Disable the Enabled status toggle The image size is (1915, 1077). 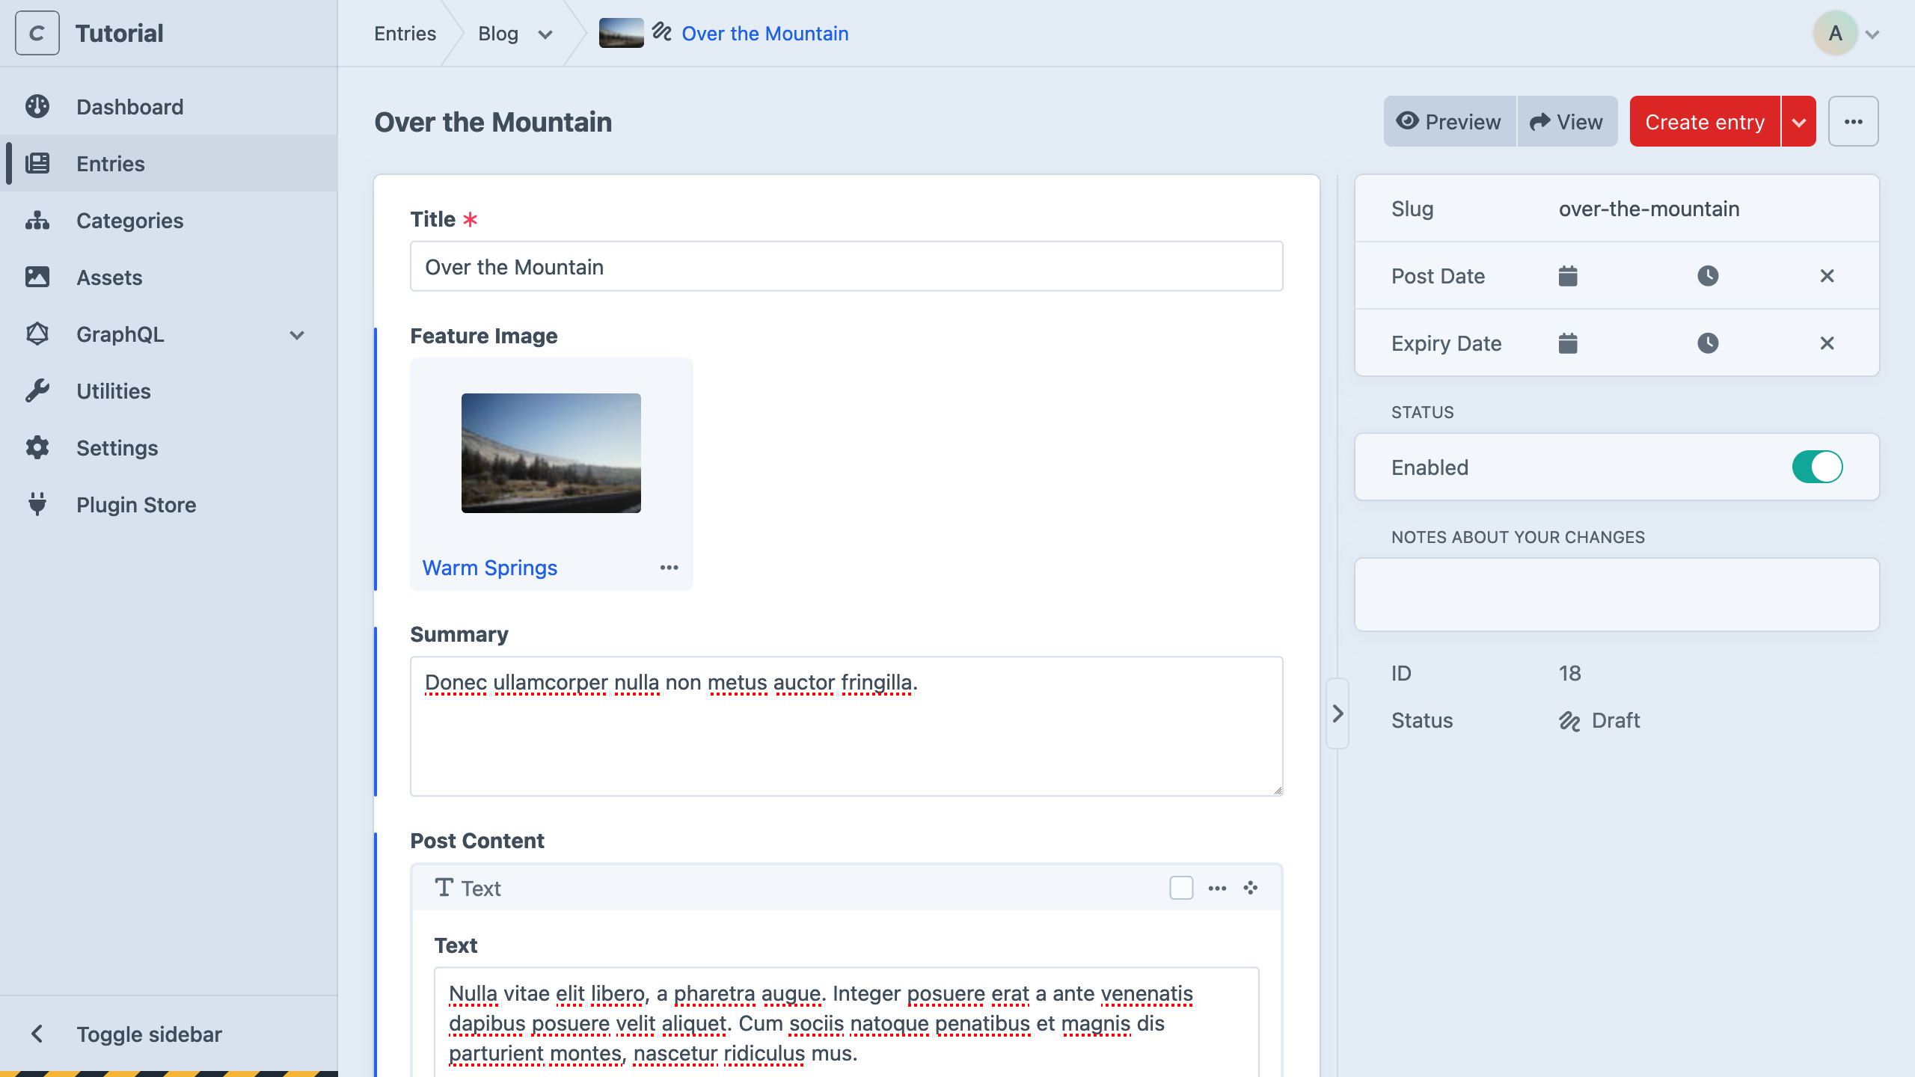[x=1818, y=467]
